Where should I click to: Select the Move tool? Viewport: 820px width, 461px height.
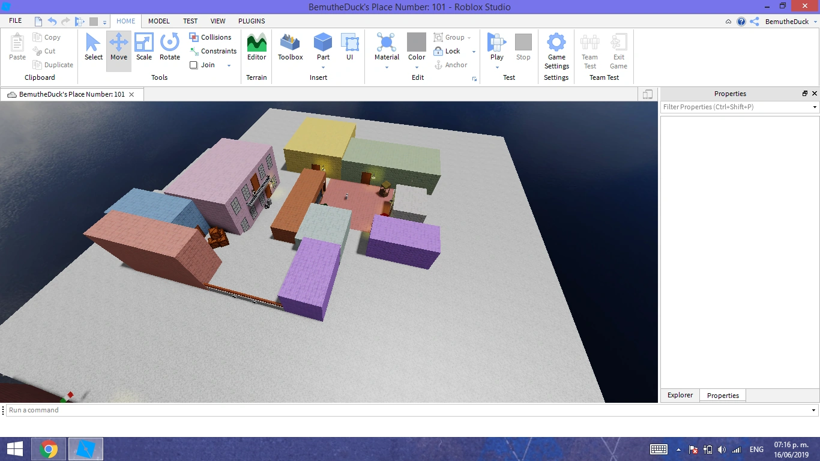pos(118,48)
